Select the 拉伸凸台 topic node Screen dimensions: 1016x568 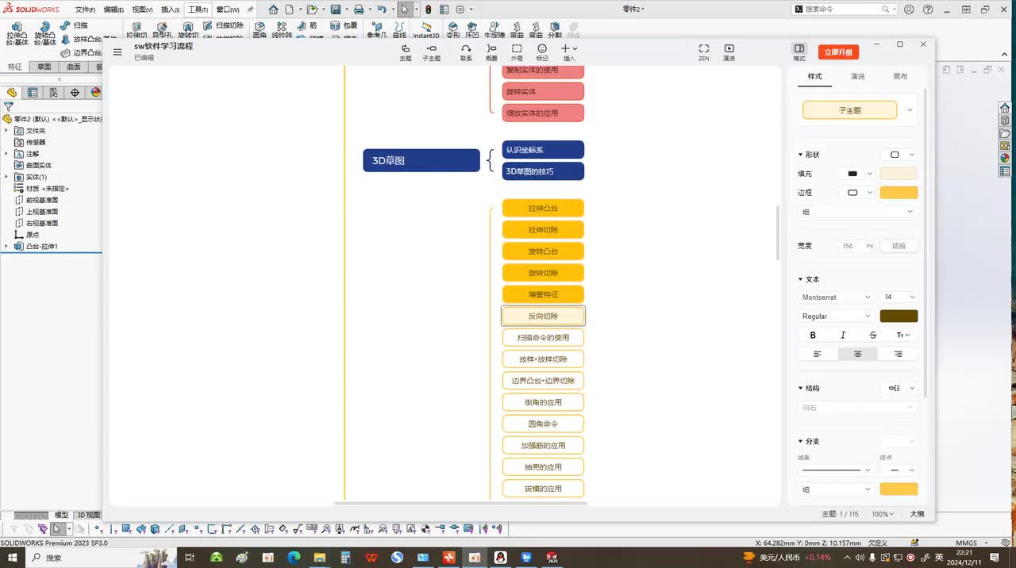pyautogui.click(x=543, y=208)
